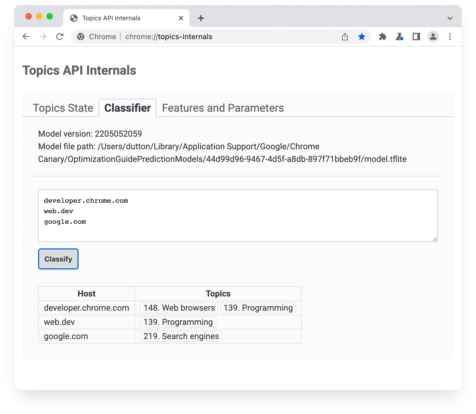
Task: Open the Features and Parameters tab
Action: pos(222,108)
